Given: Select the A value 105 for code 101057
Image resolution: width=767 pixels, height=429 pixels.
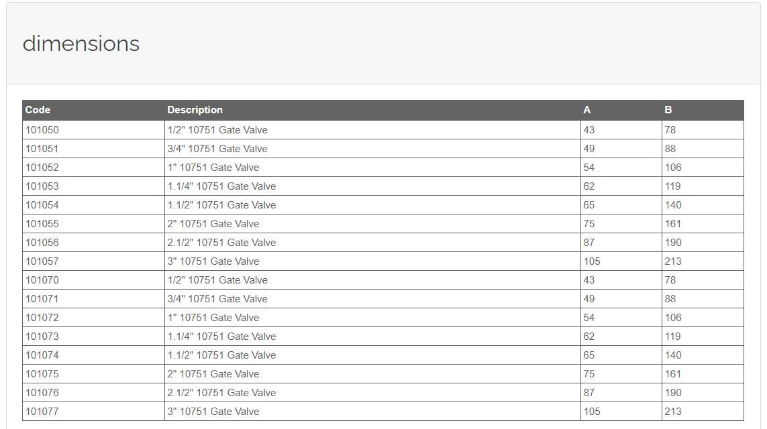Looking at the screenshot, I should [592, 261].
